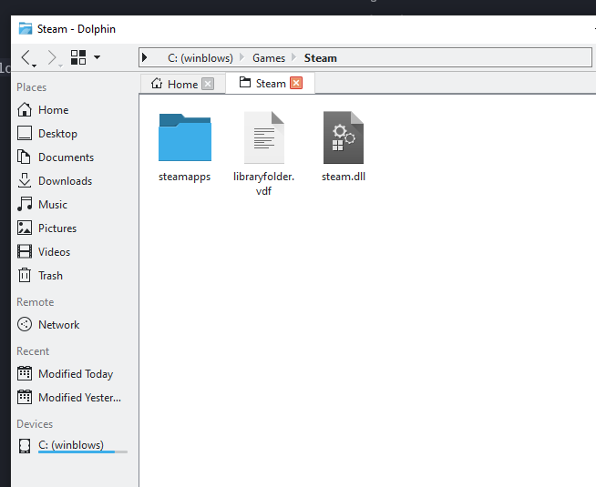Navigate to Games in breadcrumb
This screenshot has height=487, width=596.
click(x=268, y=58)
